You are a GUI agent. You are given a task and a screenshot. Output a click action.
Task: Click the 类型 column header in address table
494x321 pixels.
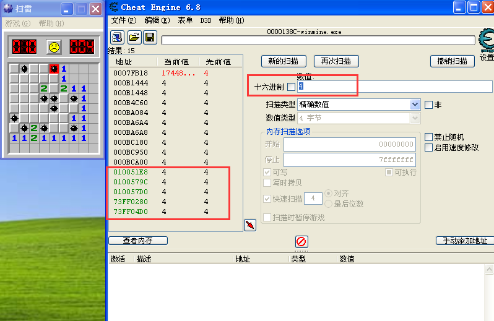(x=298, y=259)
